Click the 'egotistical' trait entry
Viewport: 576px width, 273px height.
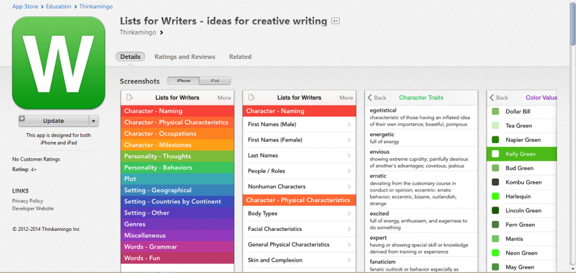(x=421, y=117)
